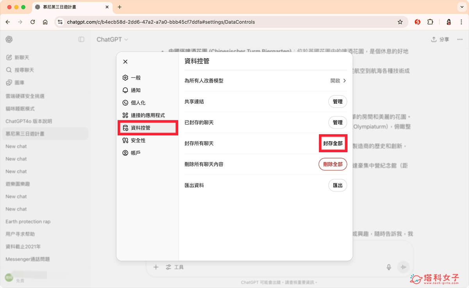Start a new chat with 新聊天 icon
This screenshot has width=469, height=288.
point(9,57)
